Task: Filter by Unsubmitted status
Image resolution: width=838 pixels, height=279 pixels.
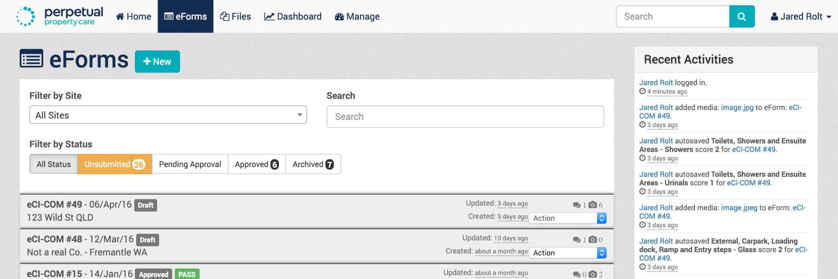Action: click(x=115, y=164)
